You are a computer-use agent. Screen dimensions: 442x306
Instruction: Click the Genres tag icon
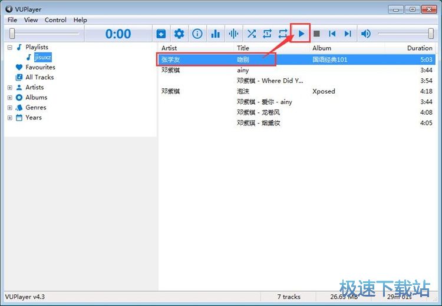(19, 108)
